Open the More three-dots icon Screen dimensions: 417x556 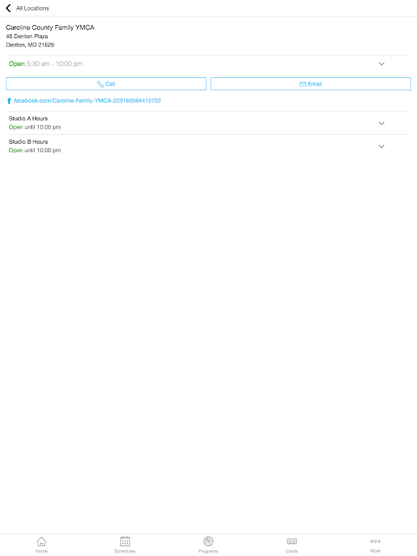point(375,541)
